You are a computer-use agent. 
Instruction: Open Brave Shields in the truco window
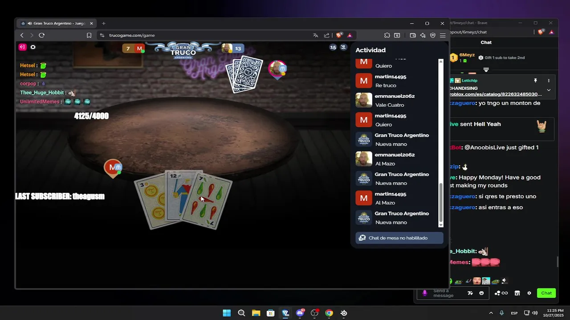click(x=339, y=35)
